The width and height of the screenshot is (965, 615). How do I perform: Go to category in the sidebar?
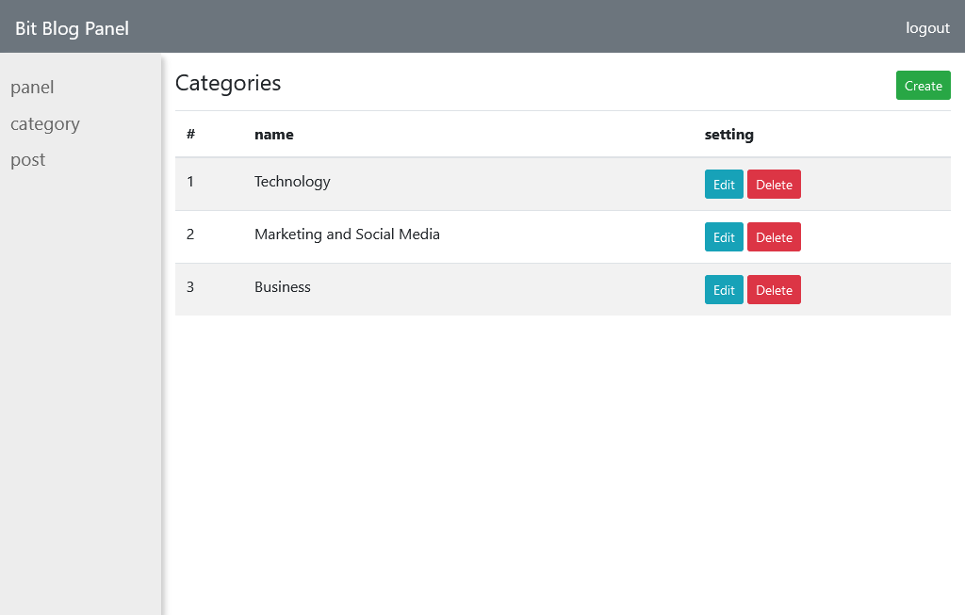click(x=45, y=124)
